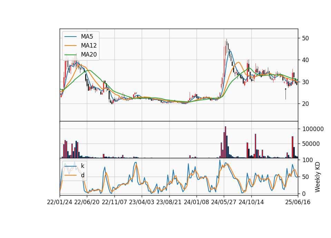Click the price axis value 50
This screenshot has height=238, width=331.
point(305,38)
